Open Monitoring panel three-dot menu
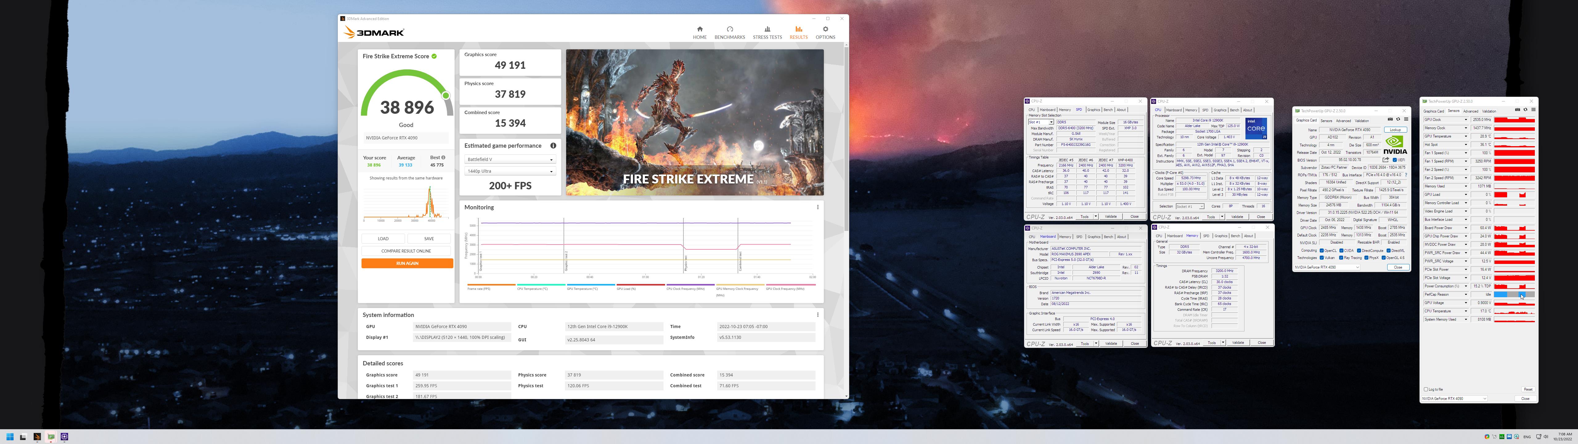 (x=818, y=207)
